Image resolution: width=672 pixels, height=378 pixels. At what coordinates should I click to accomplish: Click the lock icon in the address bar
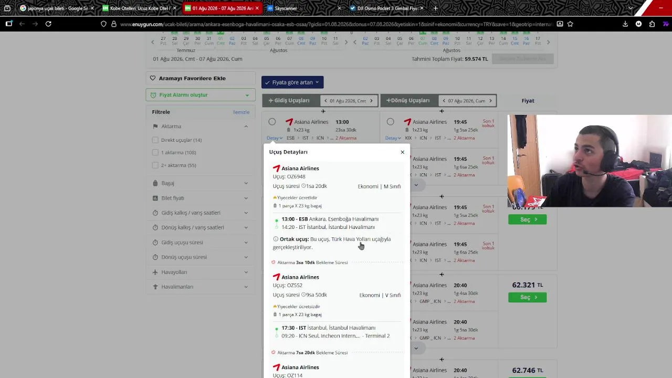click(113, 24)
